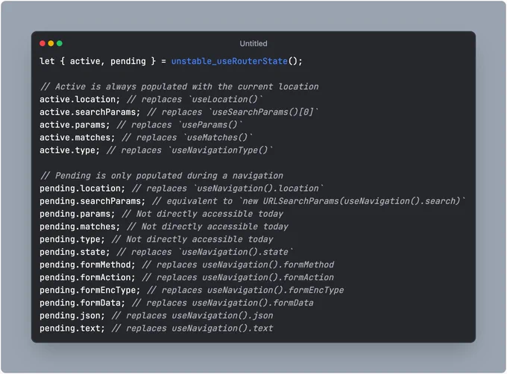Click 'pending.searchParams;' code text
The image size is (507, 374).
pyautogui.click(x=92, y=201)
